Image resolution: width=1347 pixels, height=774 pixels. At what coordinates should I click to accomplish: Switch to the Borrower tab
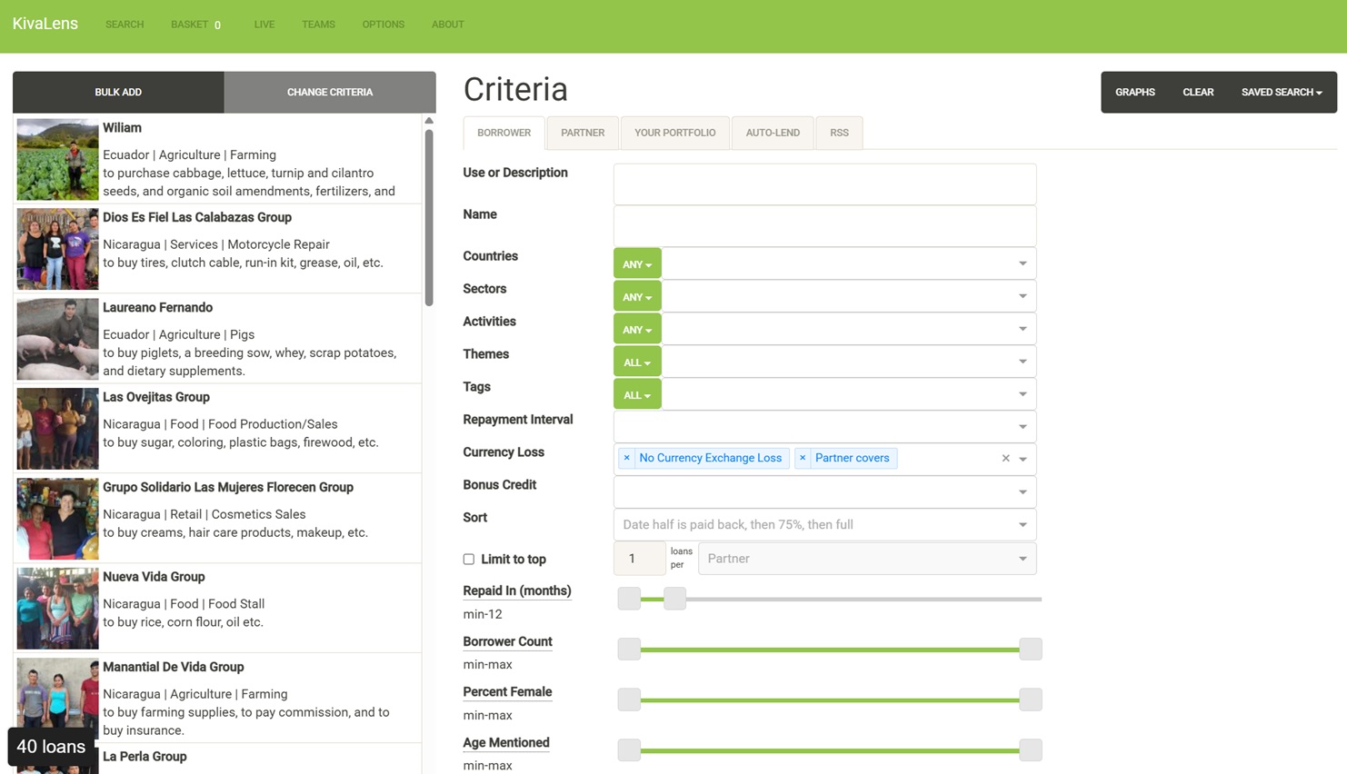504,133
